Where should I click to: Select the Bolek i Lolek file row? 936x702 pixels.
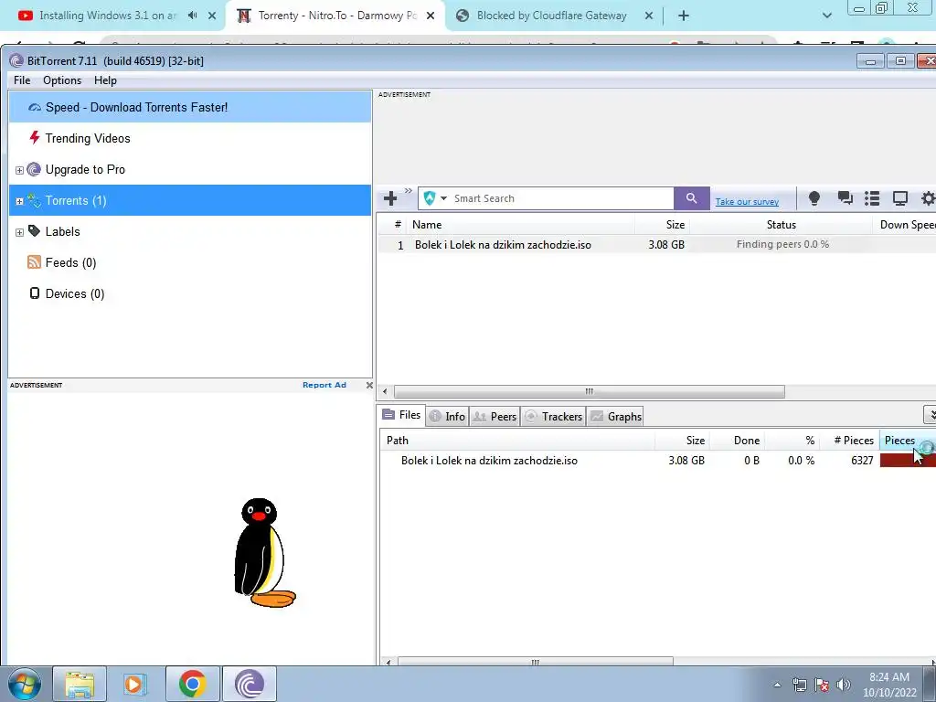[658, 461]
